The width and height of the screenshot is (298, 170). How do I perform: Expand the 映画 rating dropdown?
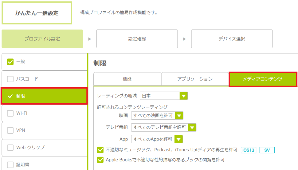tap(157, 116)
